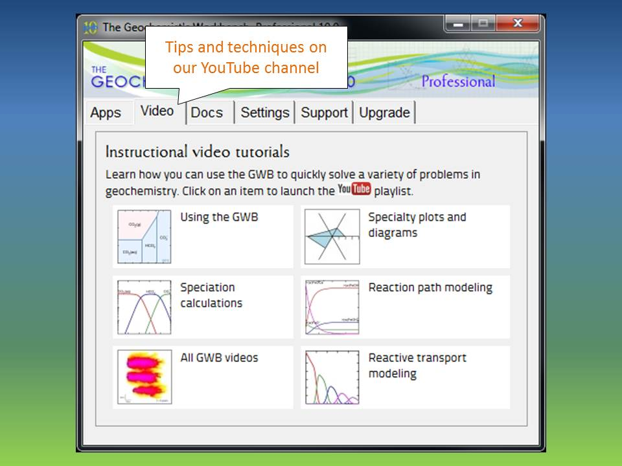Click the GWB app icon in title bar
Viewport: 622px width, 466px height.
coord(91,27)
